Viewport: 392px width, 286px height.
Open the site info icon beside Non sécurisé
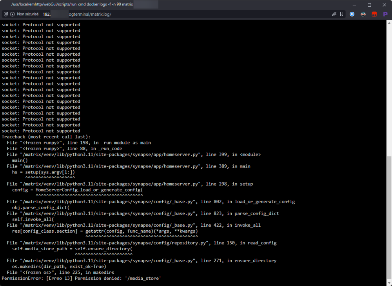(x=12, y=14)
